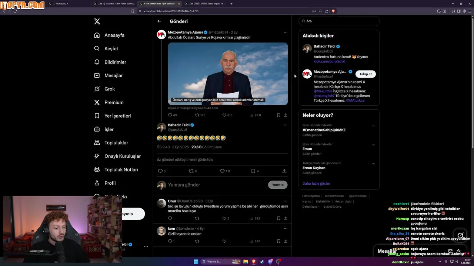Click the views icon showing 240
474x266 pixels.
[251, 241]
